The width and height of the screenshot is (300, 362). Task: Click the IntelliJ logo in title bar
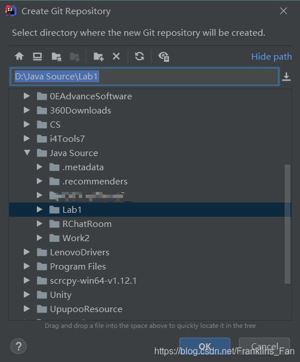pos(11,11)
